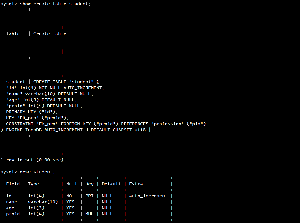Click the 'NULL' default cell in proid row
The height and width of the screenshot is (223, 300).
107,214
